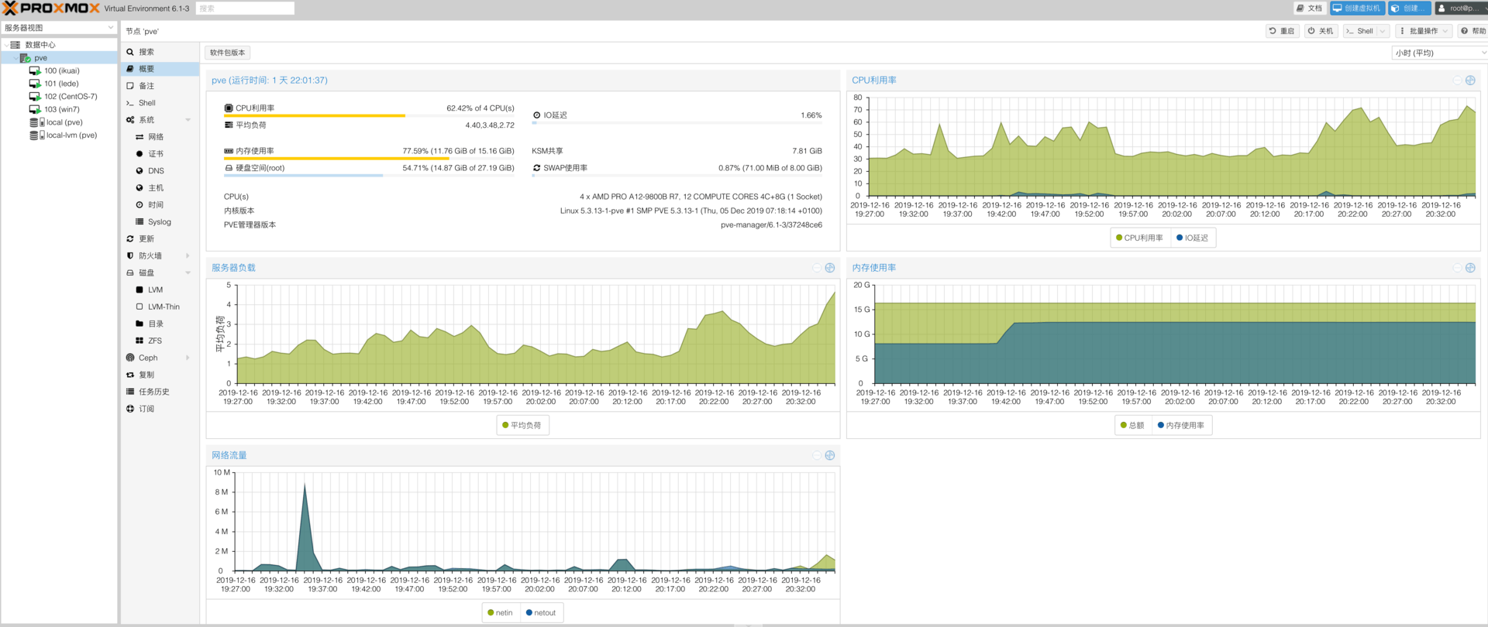The width and height of the screenshot is (1488, 627).
Task: Expand the Ceph sidebar section
Action: [x=188, y=358]
